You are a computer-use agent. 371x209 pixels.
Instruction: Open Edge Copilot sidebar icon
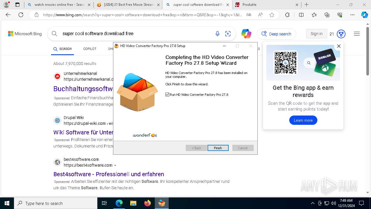(x=364, y=15)
